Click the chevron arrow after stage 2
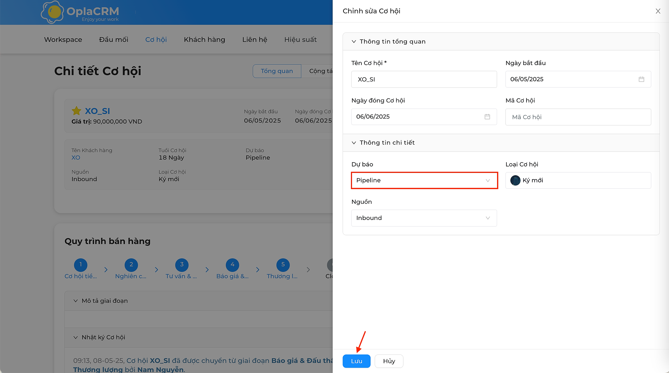This screenshot has width=669, height=373. point(157,270)
